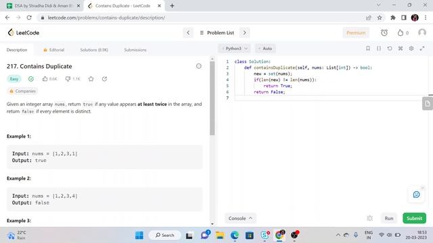
Task: Click the bookmark icon in editor toolbar
Action: (x=368, y=49)
